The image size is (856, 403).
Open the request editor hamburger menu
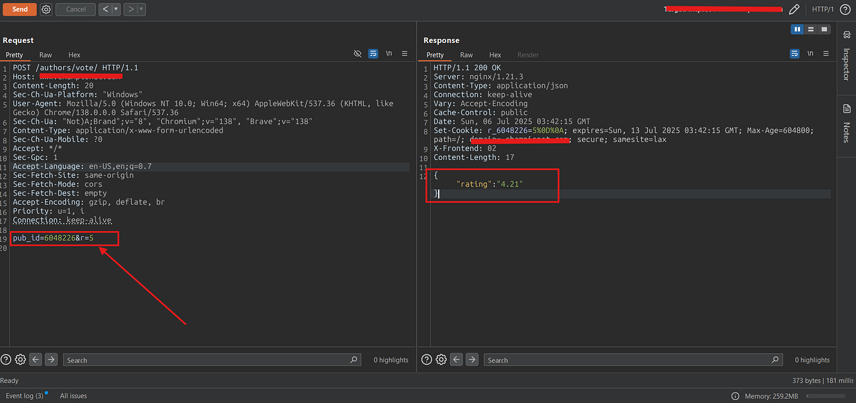[x=404, y=54]
